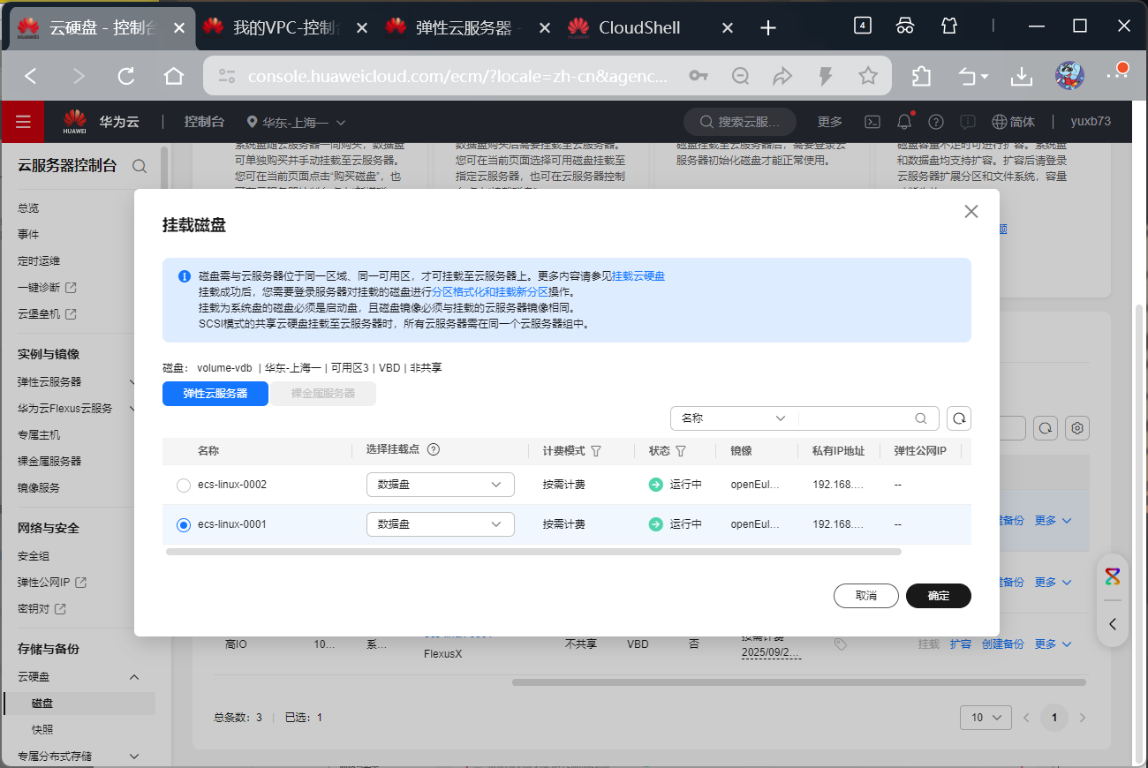The width and height of the screenshot is (1148, 768).
Task: Go to previous page arrow in pagination
Action: click(1026, 718)
